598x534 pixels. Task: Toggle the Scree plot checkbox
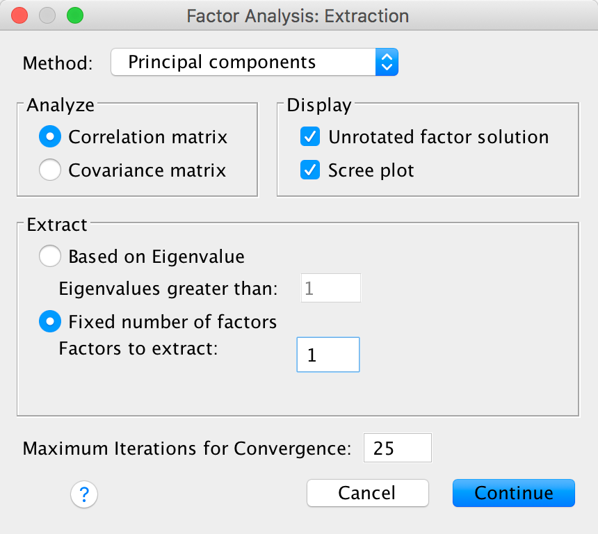click(x=310, y=170)
